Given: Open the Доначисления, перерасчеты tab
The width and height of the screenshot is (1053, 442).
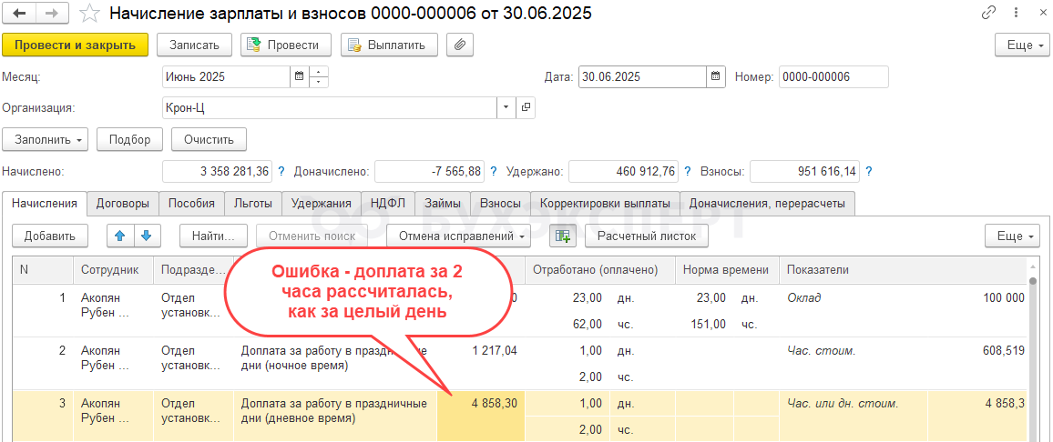Looking at the screenshot, I should click(x=768, y=203).
